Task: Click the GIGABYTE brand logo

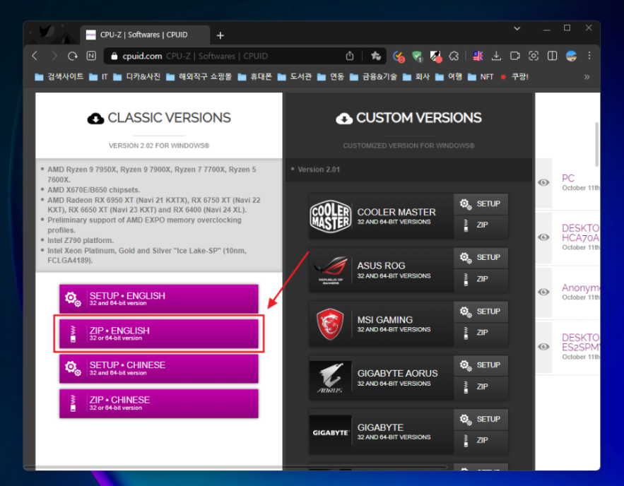Action: coord(331,432)
